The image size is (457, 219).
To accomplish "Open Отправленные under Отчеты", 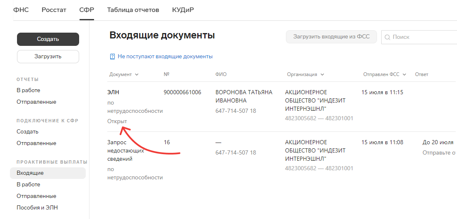I will click(x=36, y=102).
